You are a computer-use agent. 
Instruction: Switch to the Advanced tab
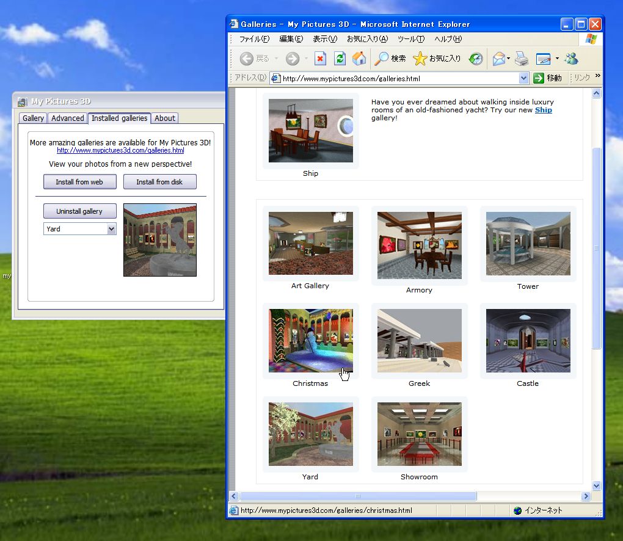point(68,118)
